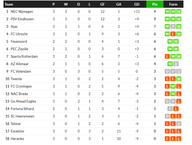Click the Team column header
The width and height of the screenshot is (192, 145).
pos(9,4)
